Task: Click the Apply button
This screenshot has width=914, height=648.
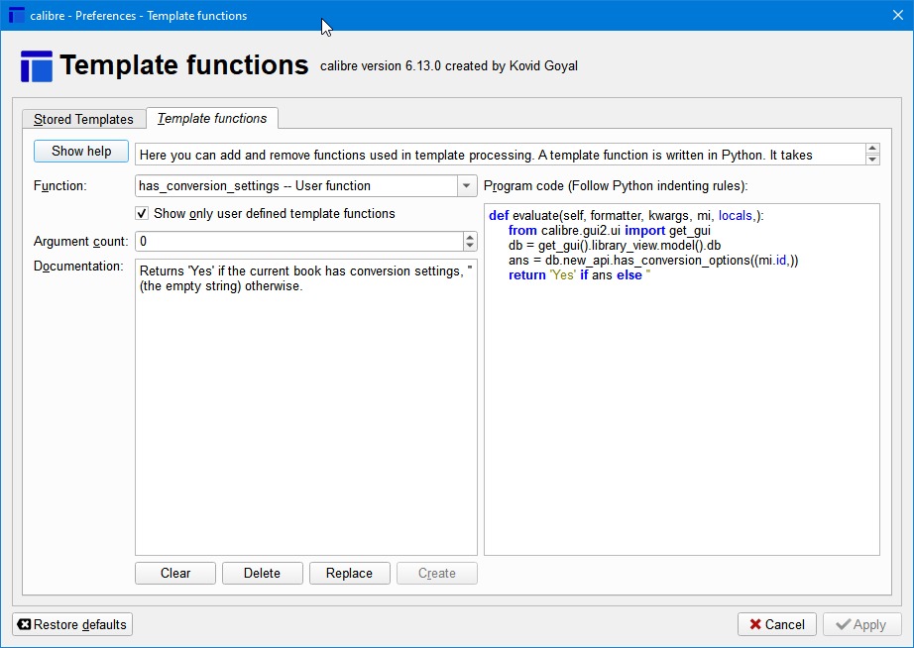Action: coord(861,624)
